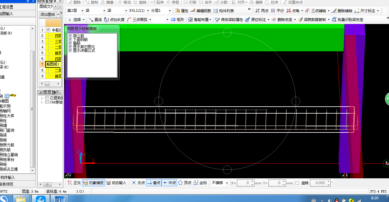Screen dimensions: 389x202
Task: Close the CAD图层显示 panel
Action: [60, 93]
